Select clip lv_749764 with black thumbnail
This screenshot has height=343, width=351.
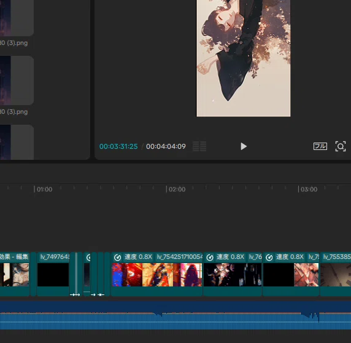pyautogui.click(x=53, y=274)
